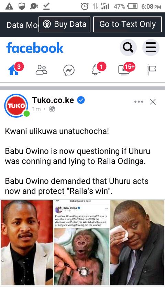
Task: Tap the Facebook logo
Action: (x=35, y=48)
